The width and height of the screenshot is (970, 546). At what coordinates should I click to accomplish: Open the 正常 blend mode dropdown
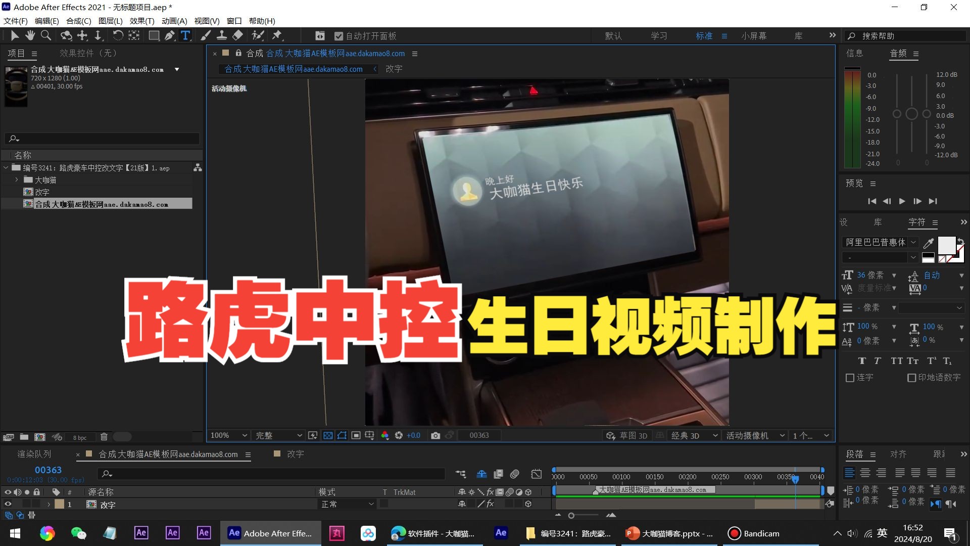pos(348,504)
